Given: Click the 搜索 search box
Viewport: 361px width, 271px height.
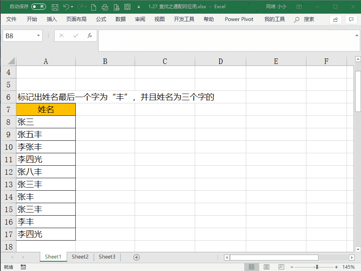Looking at the screenshot, I should point(304,19).
